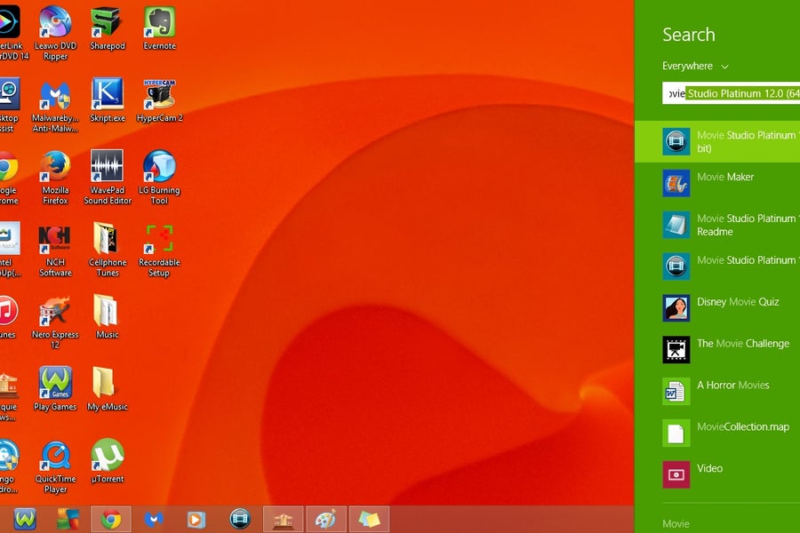The image size is (800, 533).
Task: Switch to Chrome in the taskbar
Action: click(111, 519)
